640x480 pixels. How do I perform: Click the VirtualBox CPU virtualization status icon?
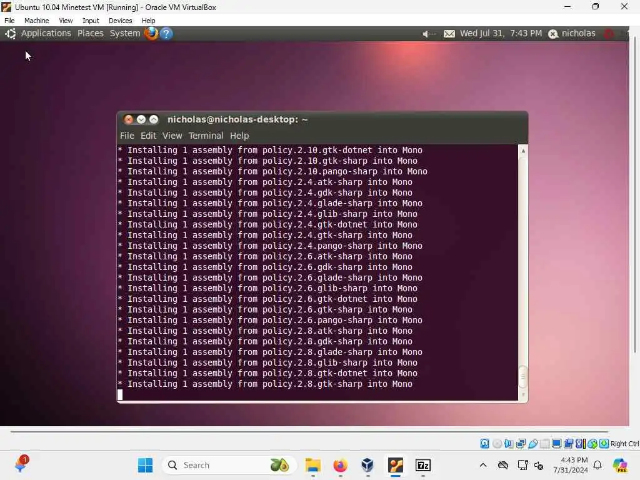pyautogui.click(x=581, y=443)
